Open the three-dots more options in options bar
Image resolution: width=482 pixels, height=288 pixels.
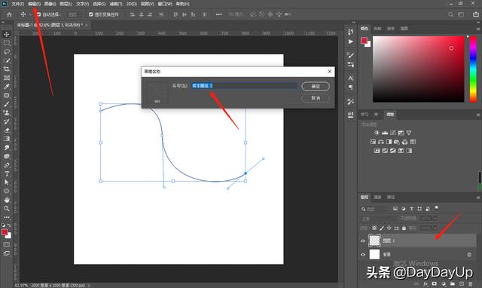218,14
